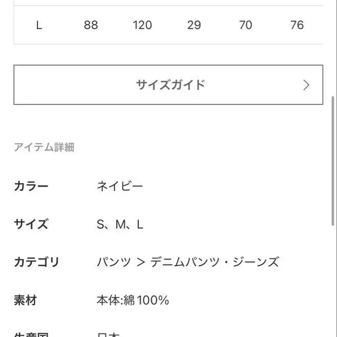
Task: Click the 素材 label
Action: (x=25, y=300)
